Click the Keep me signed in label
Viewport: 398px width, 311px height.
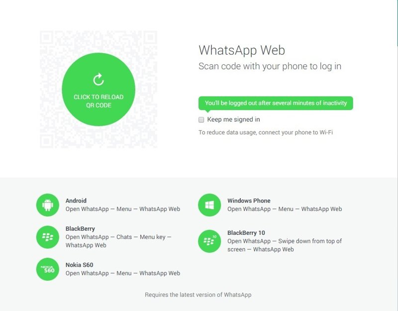(x=233, y=119)
